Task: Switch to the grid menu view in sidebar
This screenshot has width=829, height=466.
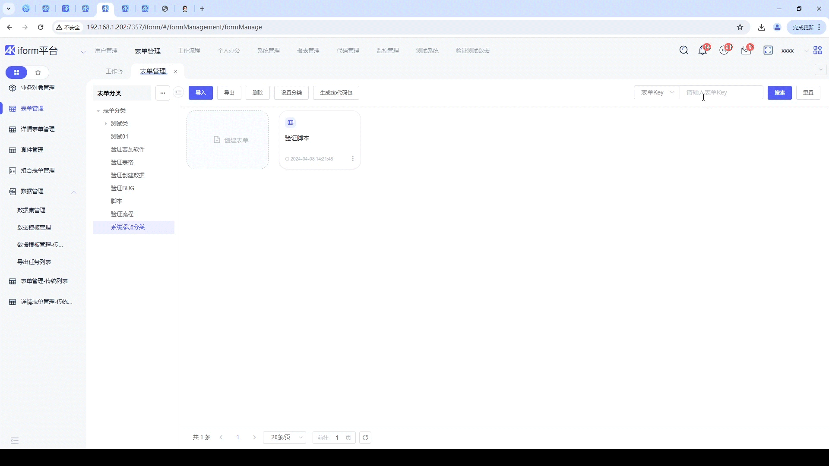Action: pyautogui.click(x=16, y=72)
